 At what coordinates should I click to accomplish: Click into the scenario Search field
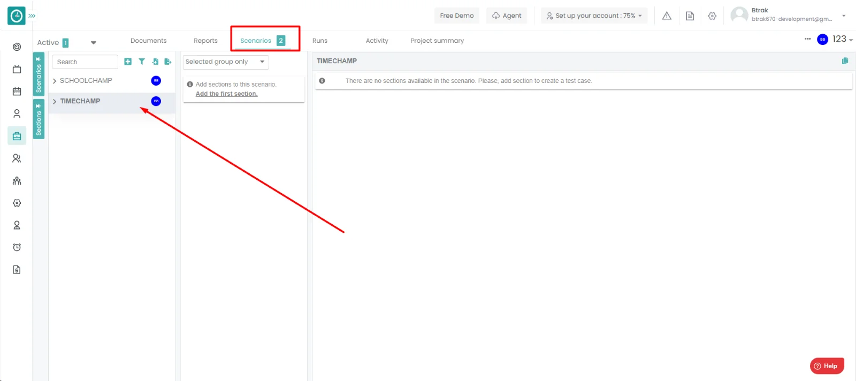(x=85, y=62)
